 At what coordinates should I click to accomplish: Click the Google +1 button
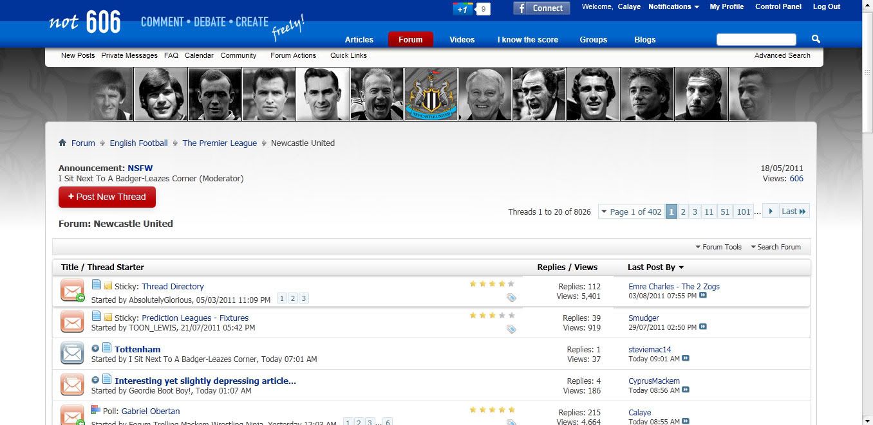click(x=463, y=9)
